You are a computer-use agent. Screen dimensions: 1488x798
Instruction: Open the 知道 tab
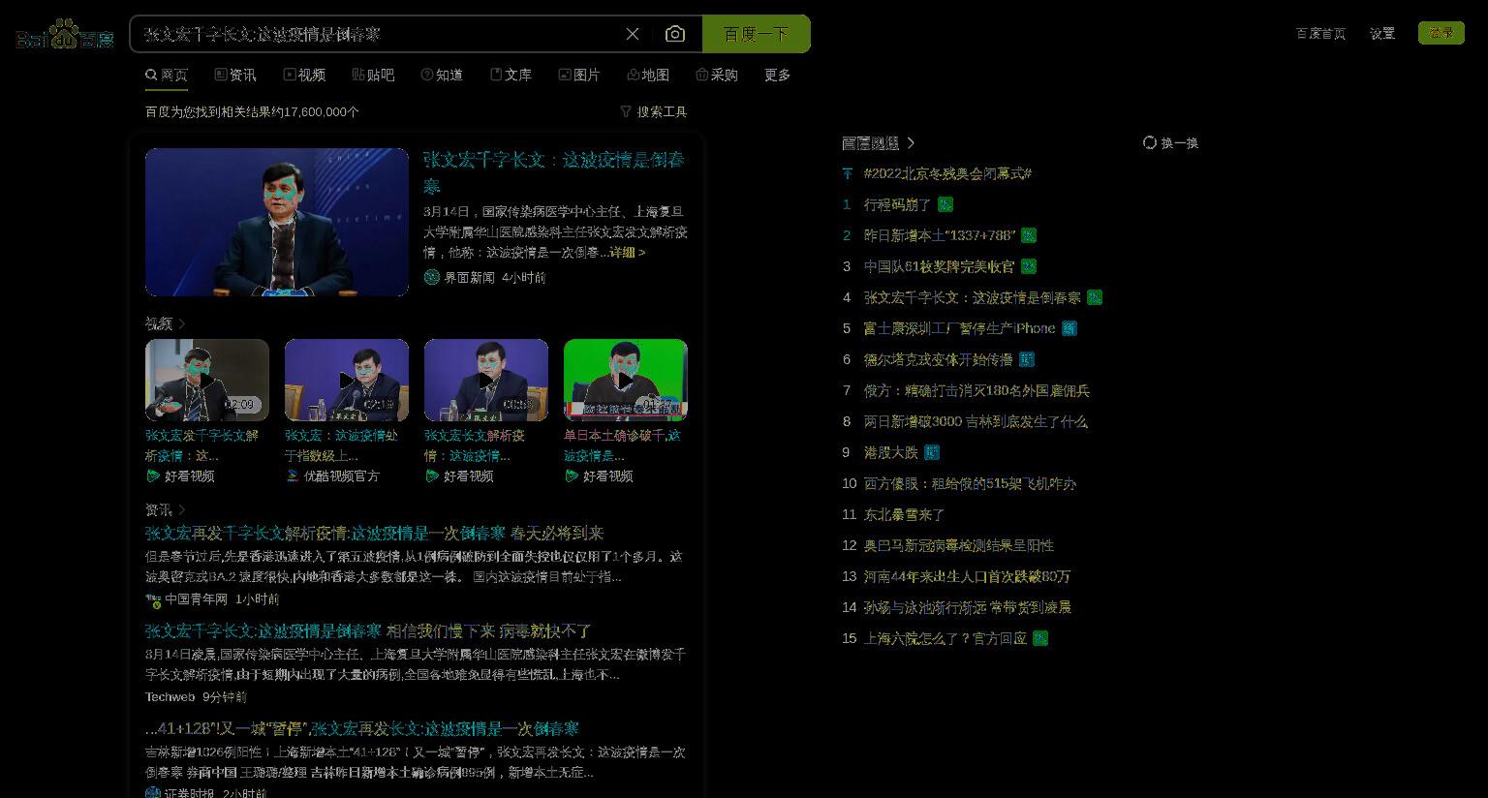click(x=442, y=75)
